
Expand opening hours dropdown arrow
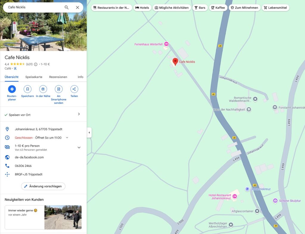coord(67,137)
